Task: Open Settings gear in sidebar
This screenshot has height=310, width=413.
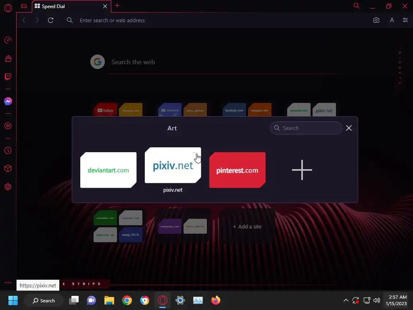Action: tap(8, 186)
